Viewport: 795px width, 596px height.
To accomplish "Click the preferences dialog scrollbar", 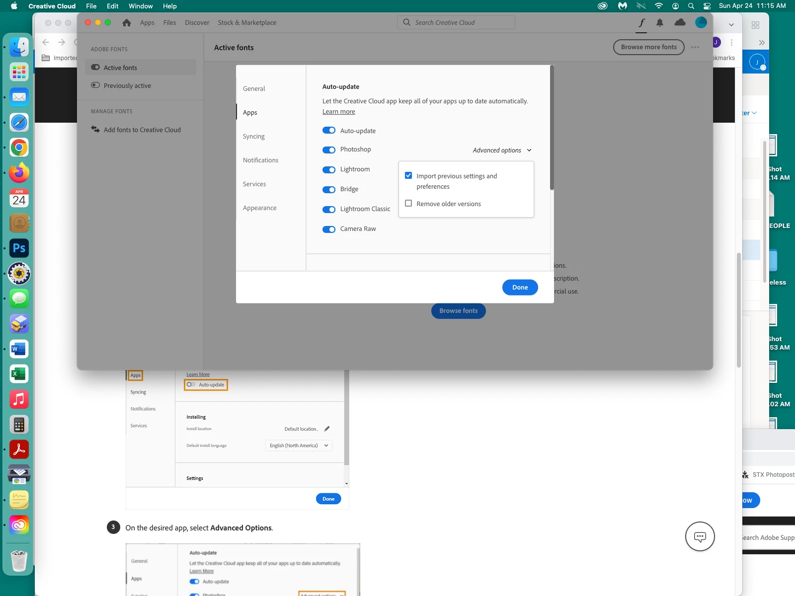I will coord(552,127).
